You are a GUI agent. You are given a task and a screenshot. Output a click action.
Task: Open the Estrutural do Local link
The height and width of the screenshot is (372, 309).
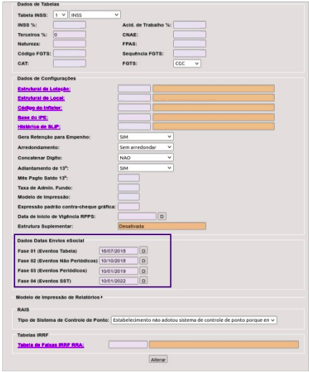click(41, 98)
